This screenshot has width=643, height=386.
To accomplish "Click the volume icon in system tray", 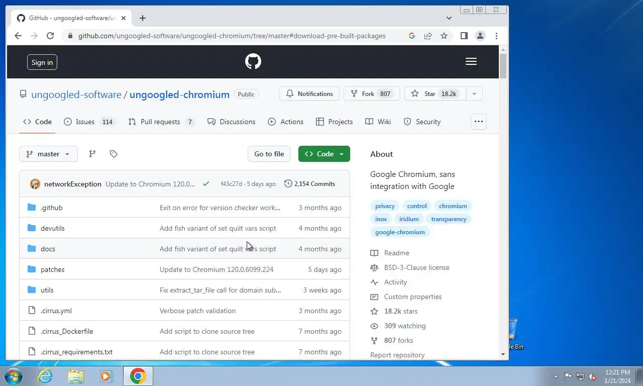I will pyautogui.click(x=592, y=376).
